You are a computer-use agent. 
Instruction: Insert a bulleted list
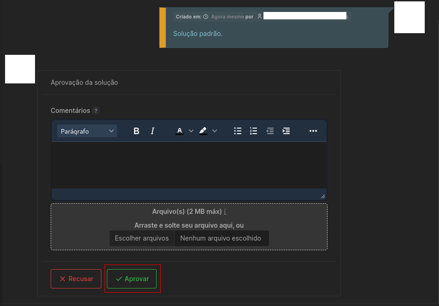238,131
